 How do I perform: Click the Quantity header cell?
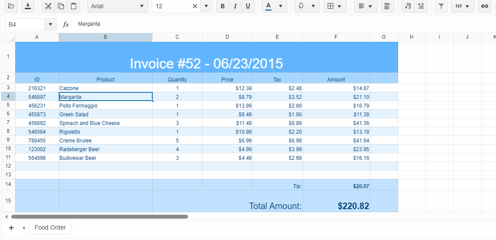point(178,78)
